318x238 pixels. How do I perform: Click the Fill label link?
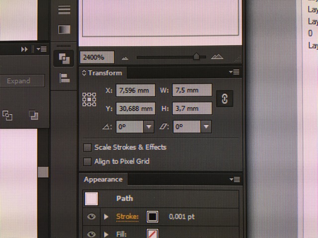(121, 235)
